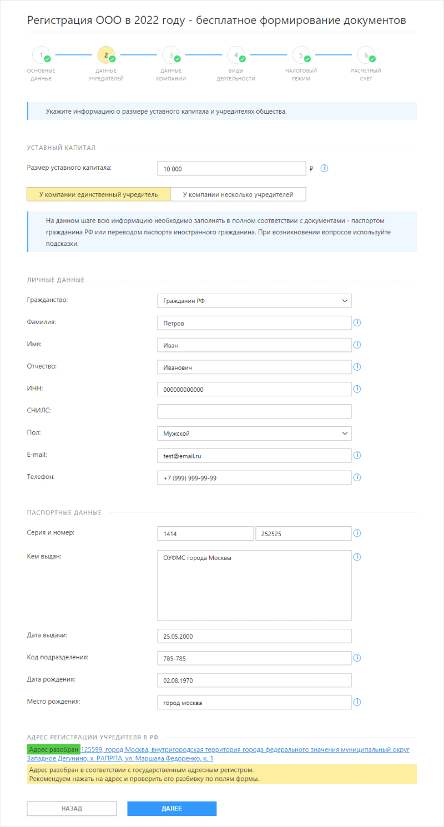
Task: Show info tooltip for Кем выдан
Action: [357, 557]
